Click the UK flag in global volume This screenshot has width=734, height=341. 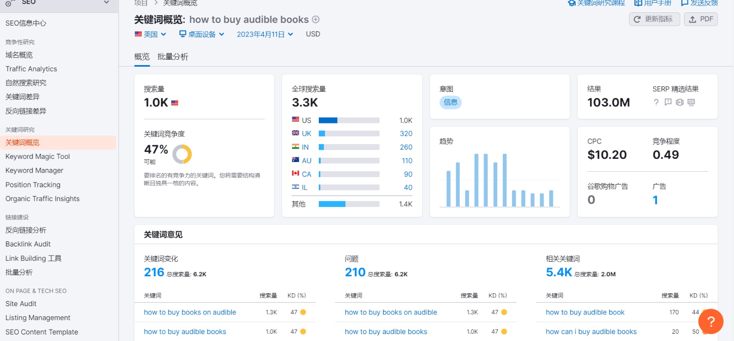(295, 133)
